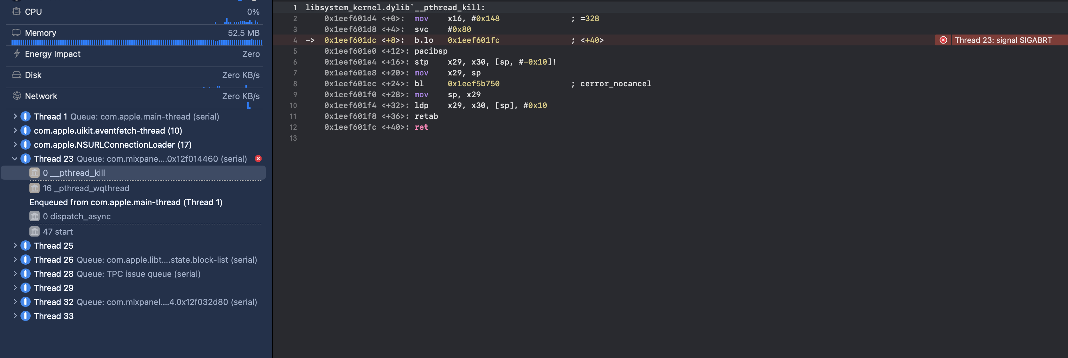Click the Disk gauge icon
This screenshot has width=1068, height=358.
16,75
